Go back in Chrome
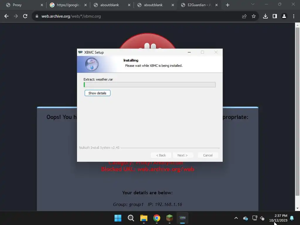 tap(6, 16)
